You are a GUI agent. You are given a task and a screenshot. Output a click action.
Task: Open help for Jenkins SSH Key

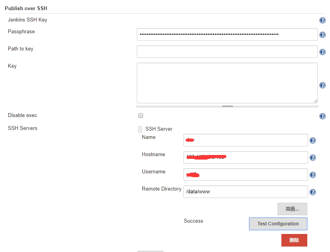coord(323,20)
